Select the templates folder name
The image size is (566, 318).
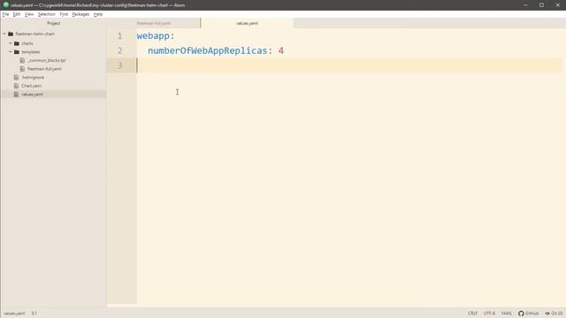tap(31, 52)
